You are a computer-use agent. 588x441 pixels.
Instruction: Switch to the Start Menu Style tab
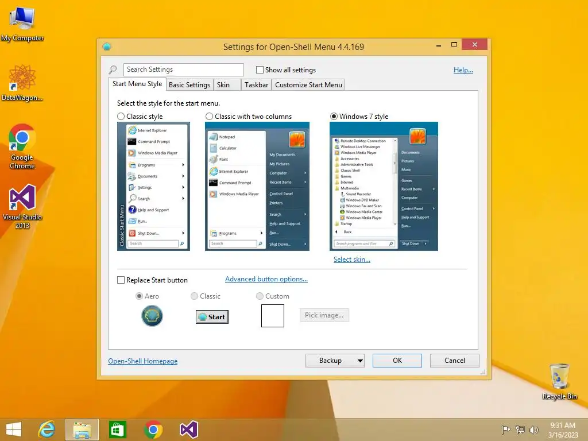pos(137,84)
